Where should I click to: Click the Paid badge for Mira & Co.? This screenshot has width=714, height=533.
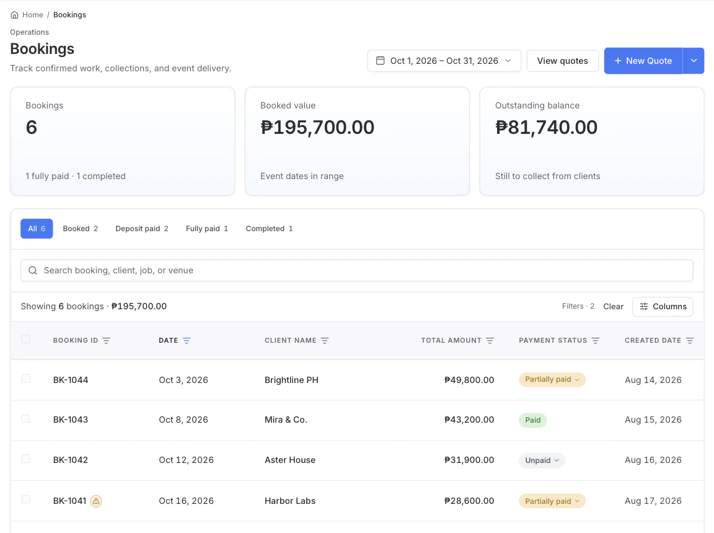click(x=532, y=420)
